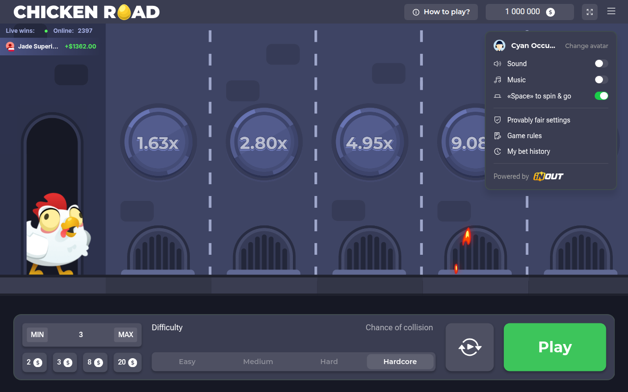Open How to play guide
Viewport: 628px width, 392px height.
point(441,12)
